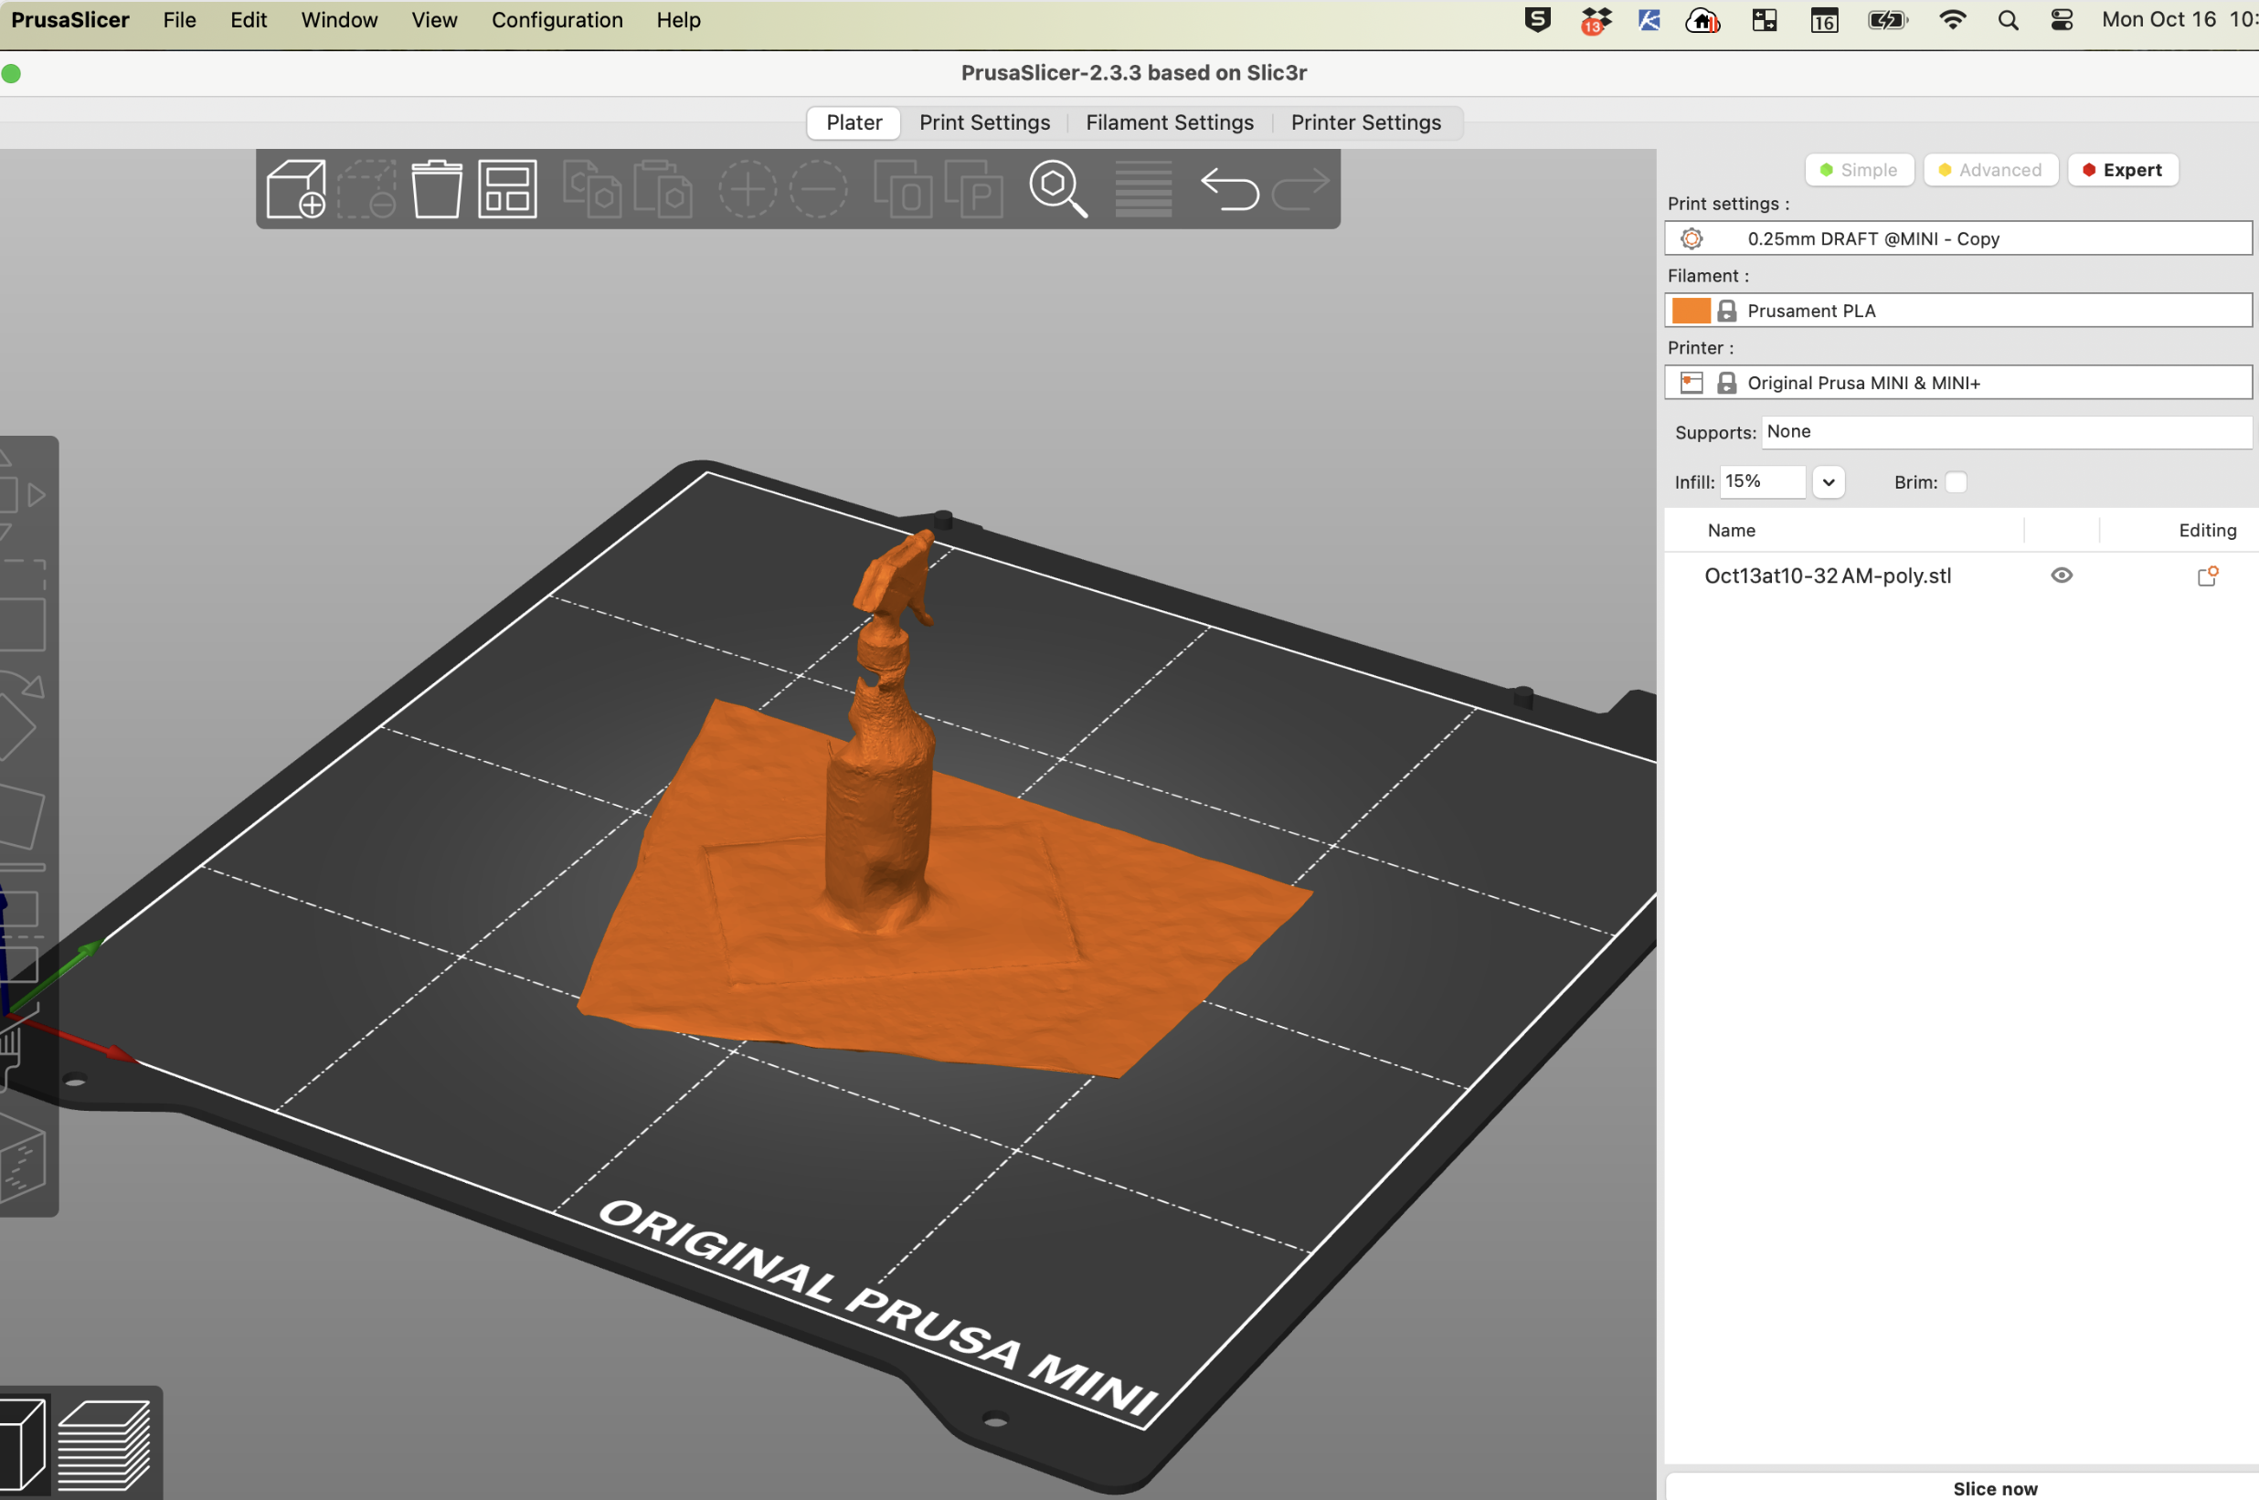Open Spotlight search in the menu bar
Screen dimensions: 2259x1500
[x=2009, y=20]
